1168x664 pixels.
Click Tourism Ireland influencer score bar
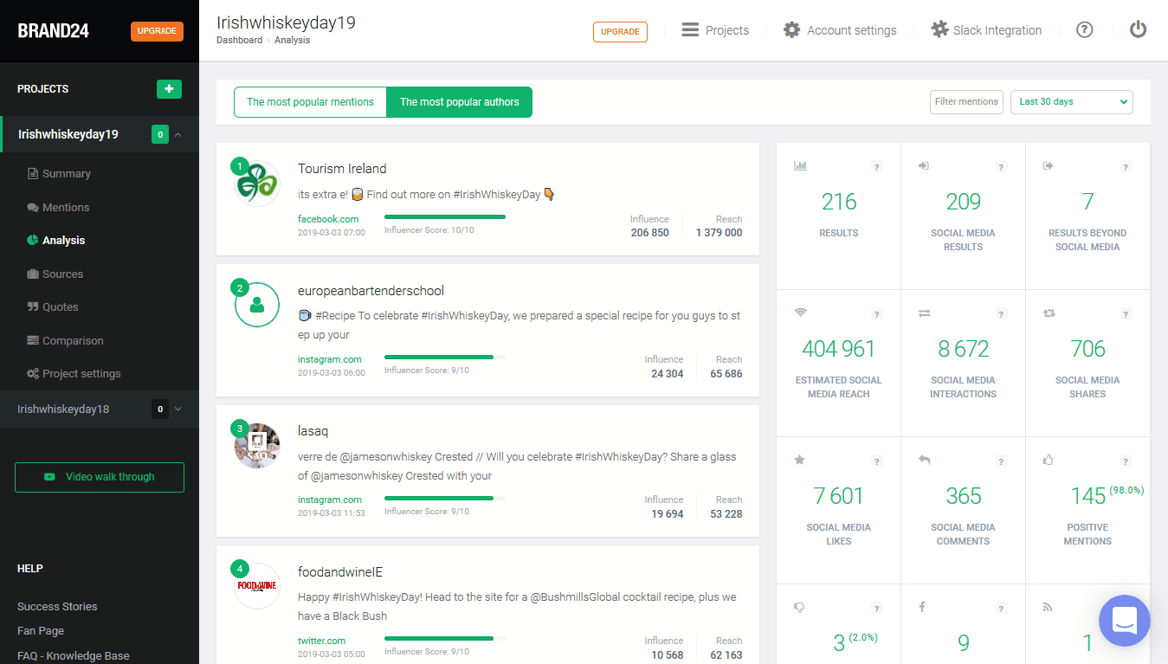[x=444, y=217]
